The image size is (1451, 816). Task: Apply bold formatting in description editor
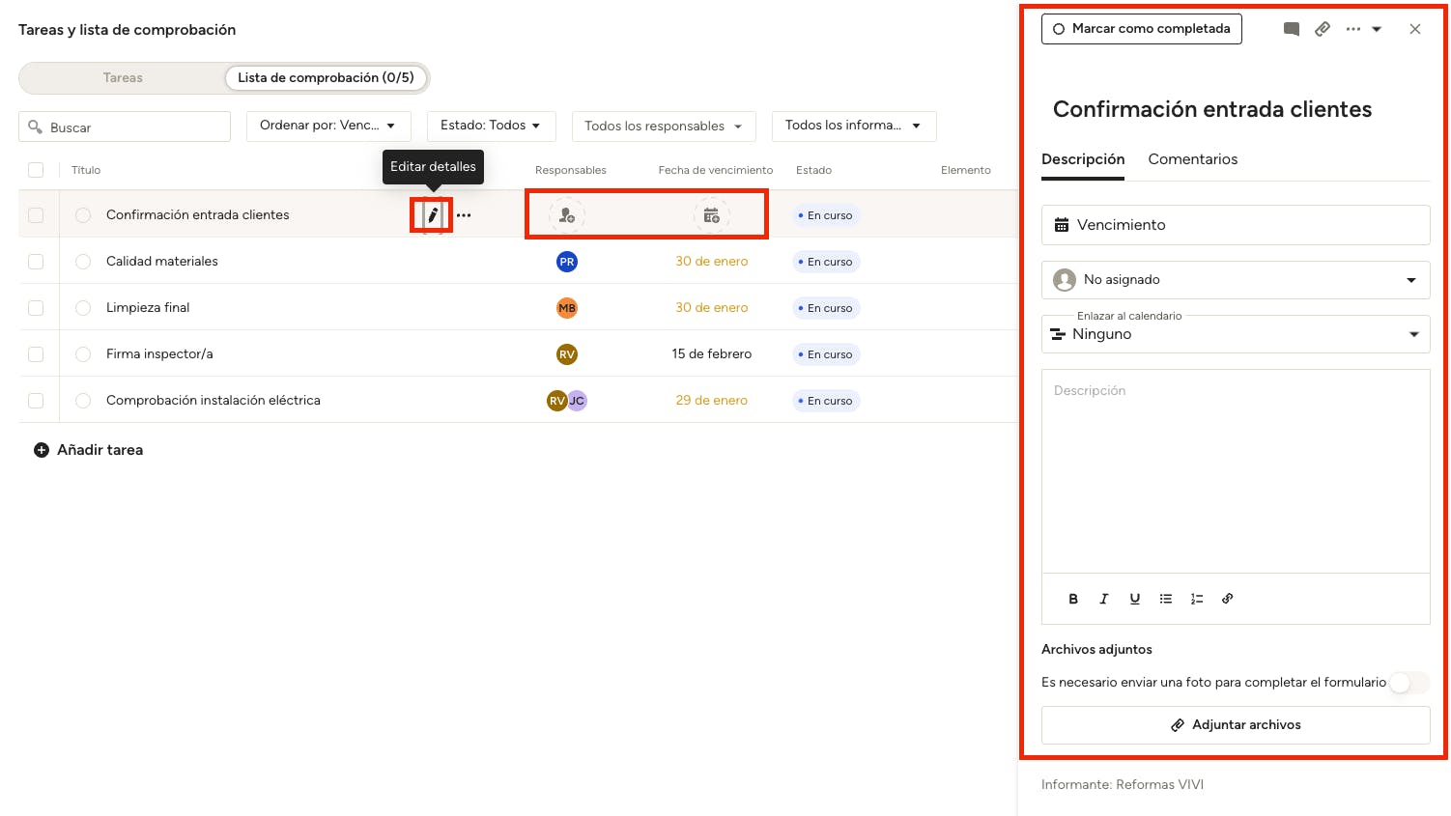1073,599
